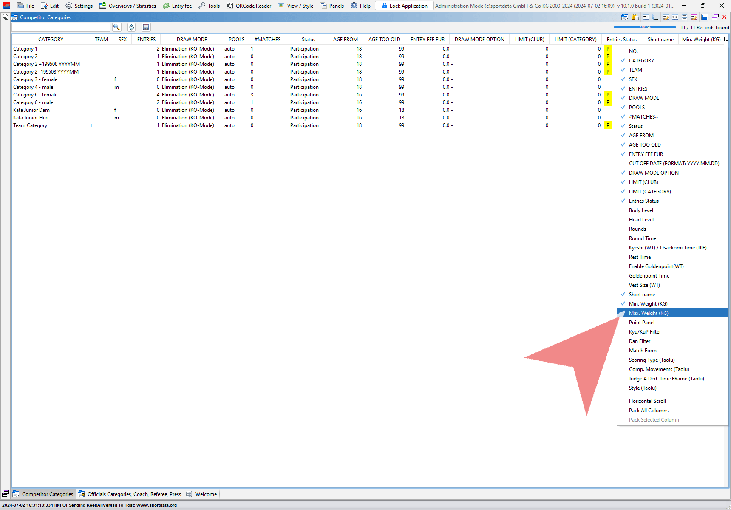Screen dimensions: 731x510
Task: Switch to Officials Categories bottom tab
Action: point(130,494)
